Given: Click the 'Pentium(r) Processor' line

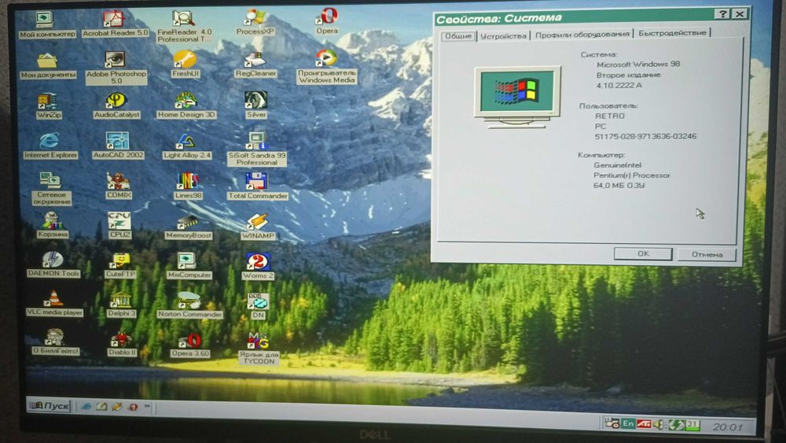Looking at the screenshot, I should (632, 175).
